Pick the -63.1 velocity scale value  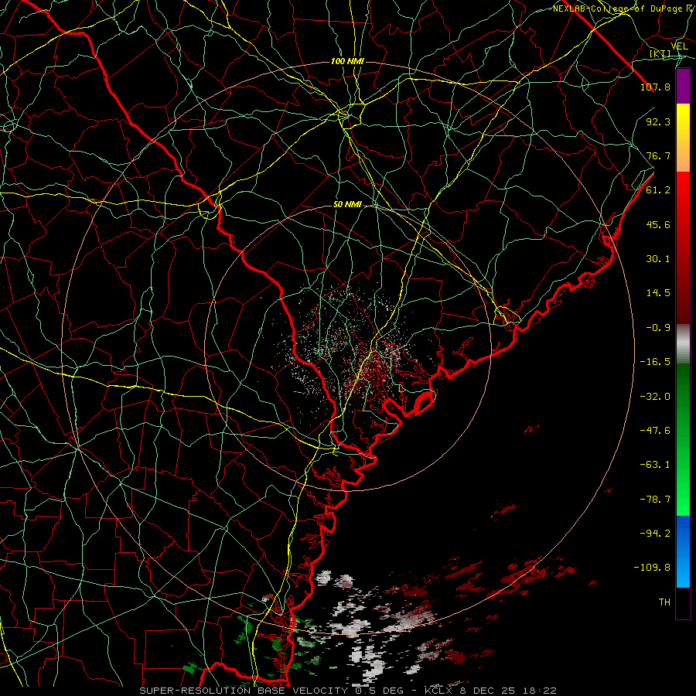click(655, 465)
